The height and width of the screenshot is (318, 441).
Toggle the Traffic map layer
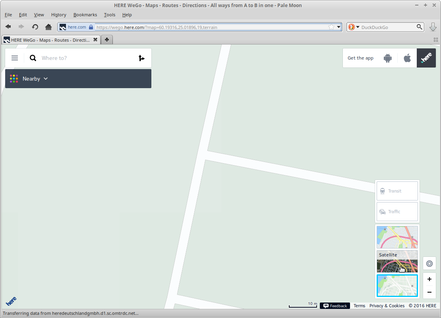(397, 212)
